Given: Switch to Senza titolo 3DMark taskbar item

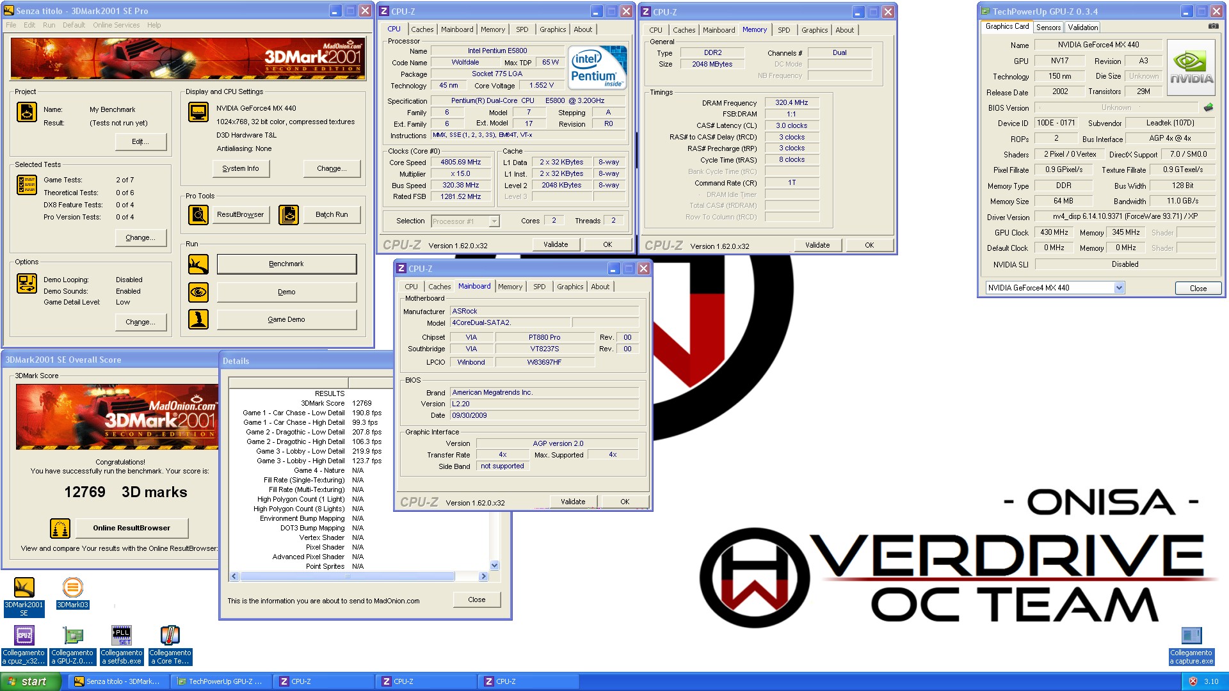Looking at the screenshot, I should click(118, 681).
